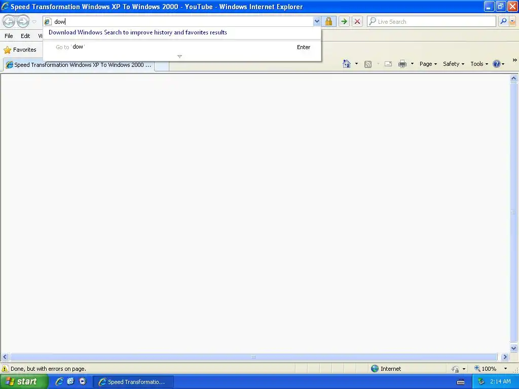Open the File menu
Viewport: 519px width, 389px height.
[9, 36]
